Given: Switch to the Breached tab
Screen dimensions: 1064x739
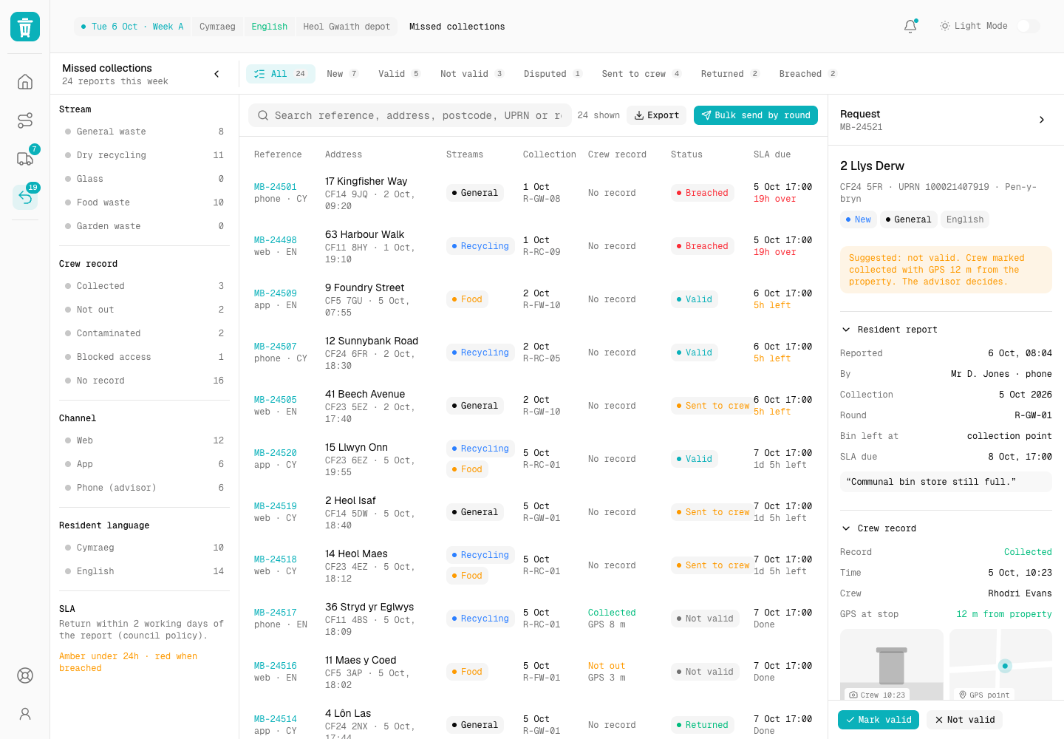Looking at the screenshot, I should tap(808, 74).
